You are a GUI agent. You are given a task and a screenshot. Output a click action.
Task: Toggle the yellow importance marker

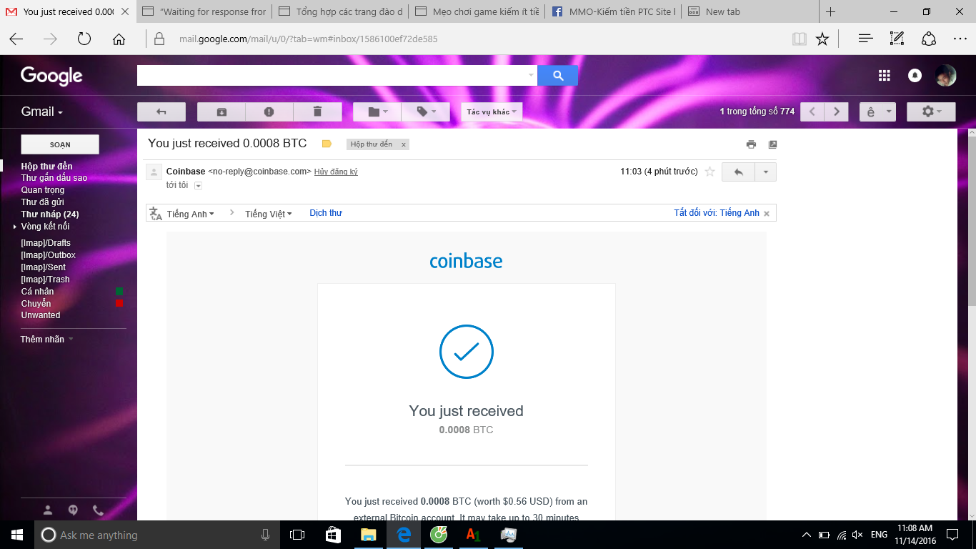point(327,144)
